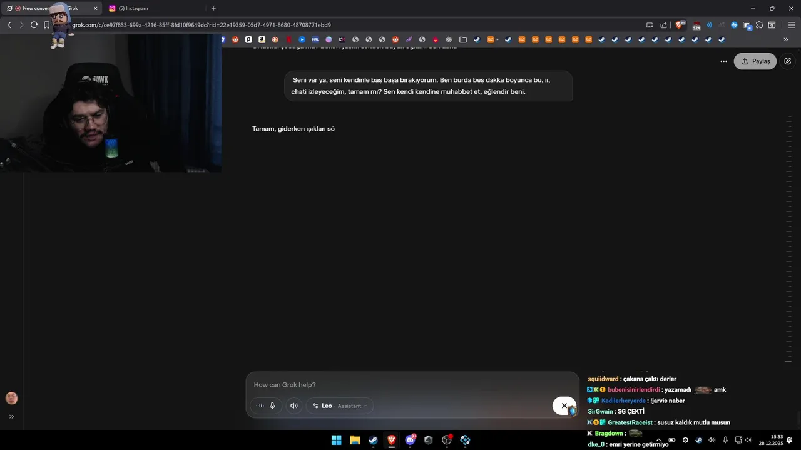Expand the Grok sidebar with double chevron

coord(11,417)
